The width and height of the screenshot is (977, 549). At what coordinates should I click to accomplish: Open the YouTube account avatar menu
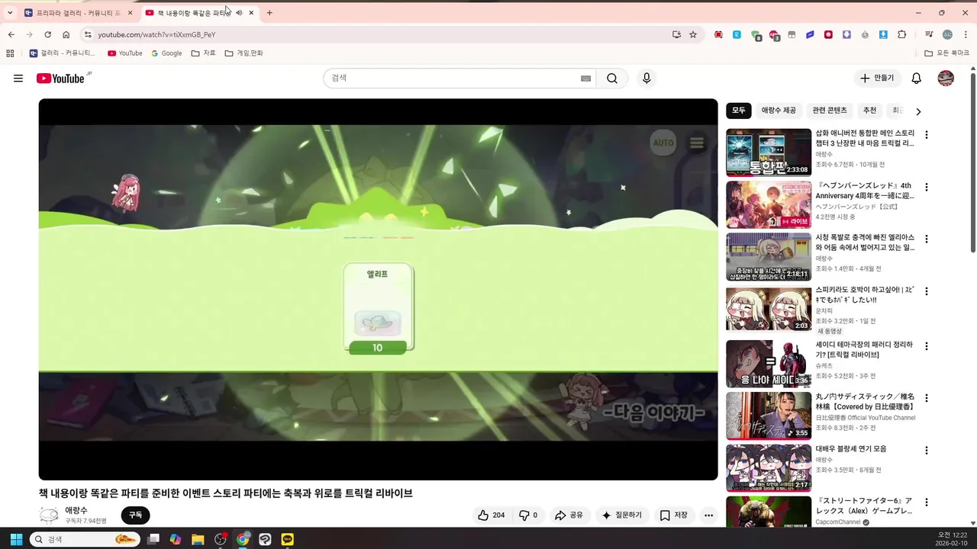click(946, 79)
